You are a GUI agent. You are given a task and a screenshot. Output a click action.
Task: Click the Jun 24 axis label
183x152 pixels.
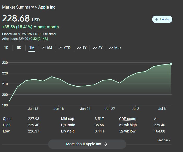85,109
